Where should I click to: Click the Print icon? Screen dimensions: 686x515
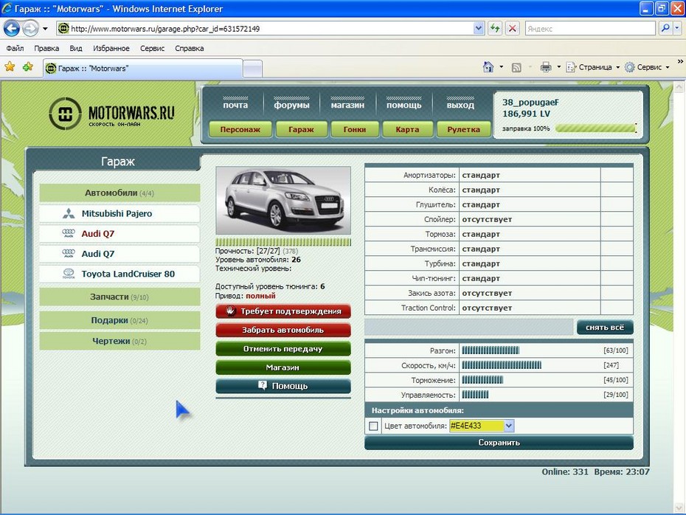[546, 67]
